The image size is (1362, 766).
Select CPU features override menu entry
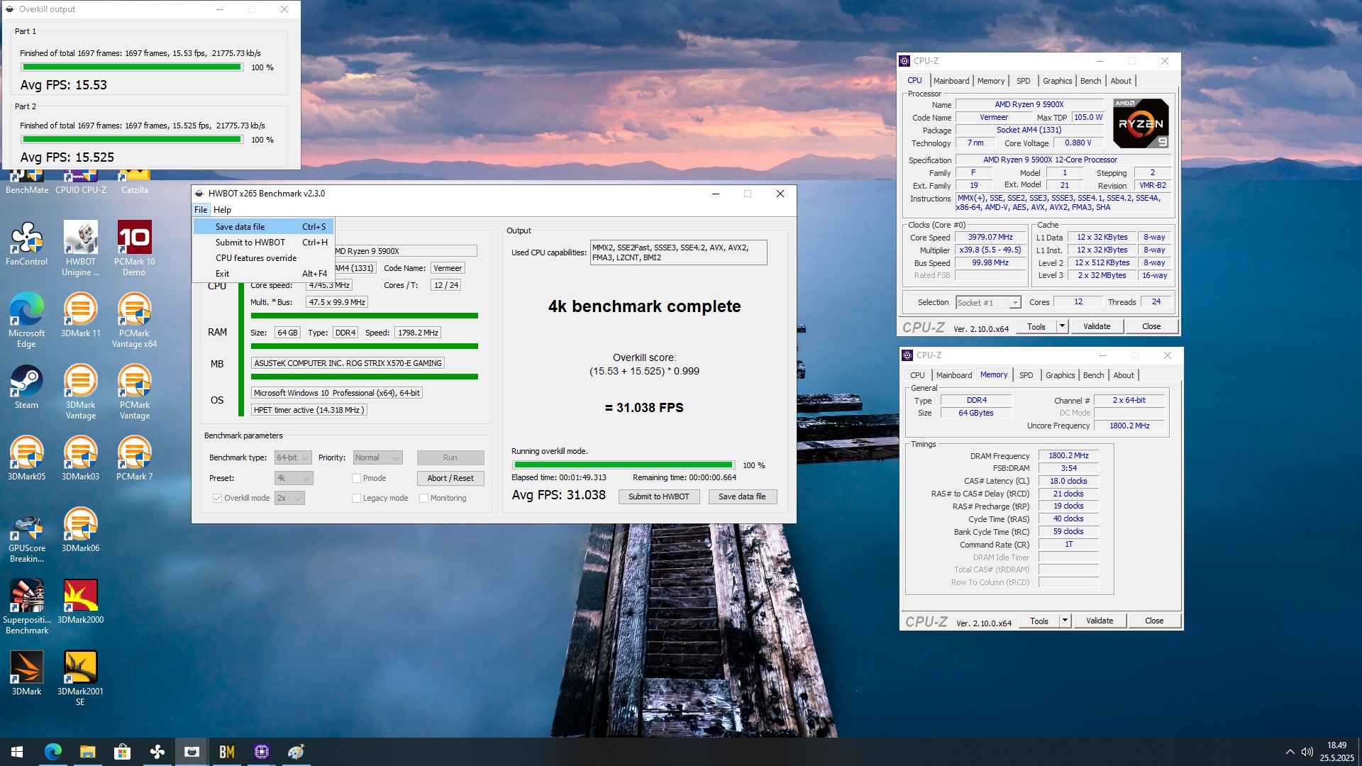click(263, 258)
